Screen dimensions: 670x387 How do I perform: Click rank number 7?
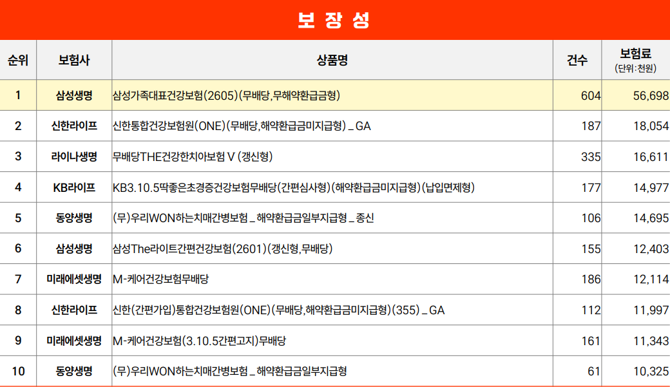click(x=18, y=279)
